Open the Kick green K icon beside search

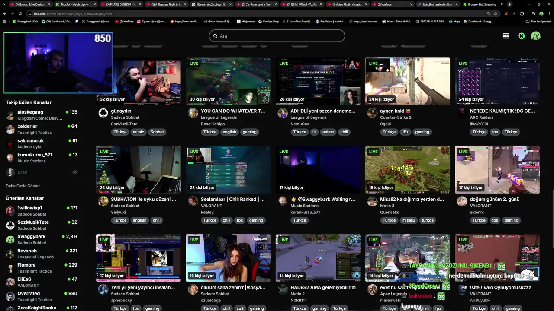tap(522, 36)
